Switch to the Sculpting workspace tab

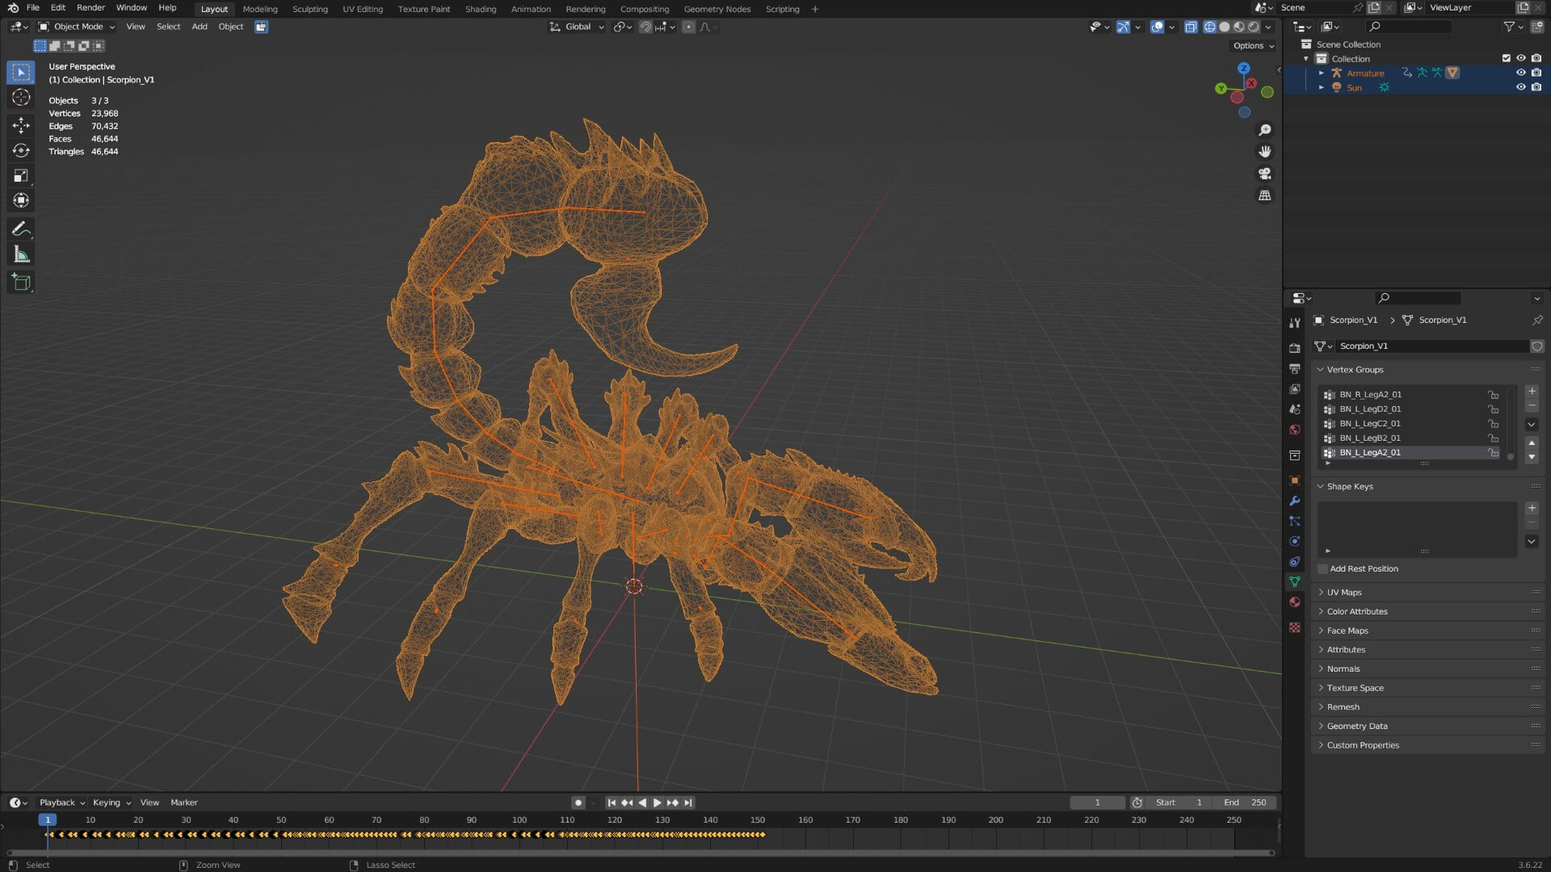coord(310,9)
